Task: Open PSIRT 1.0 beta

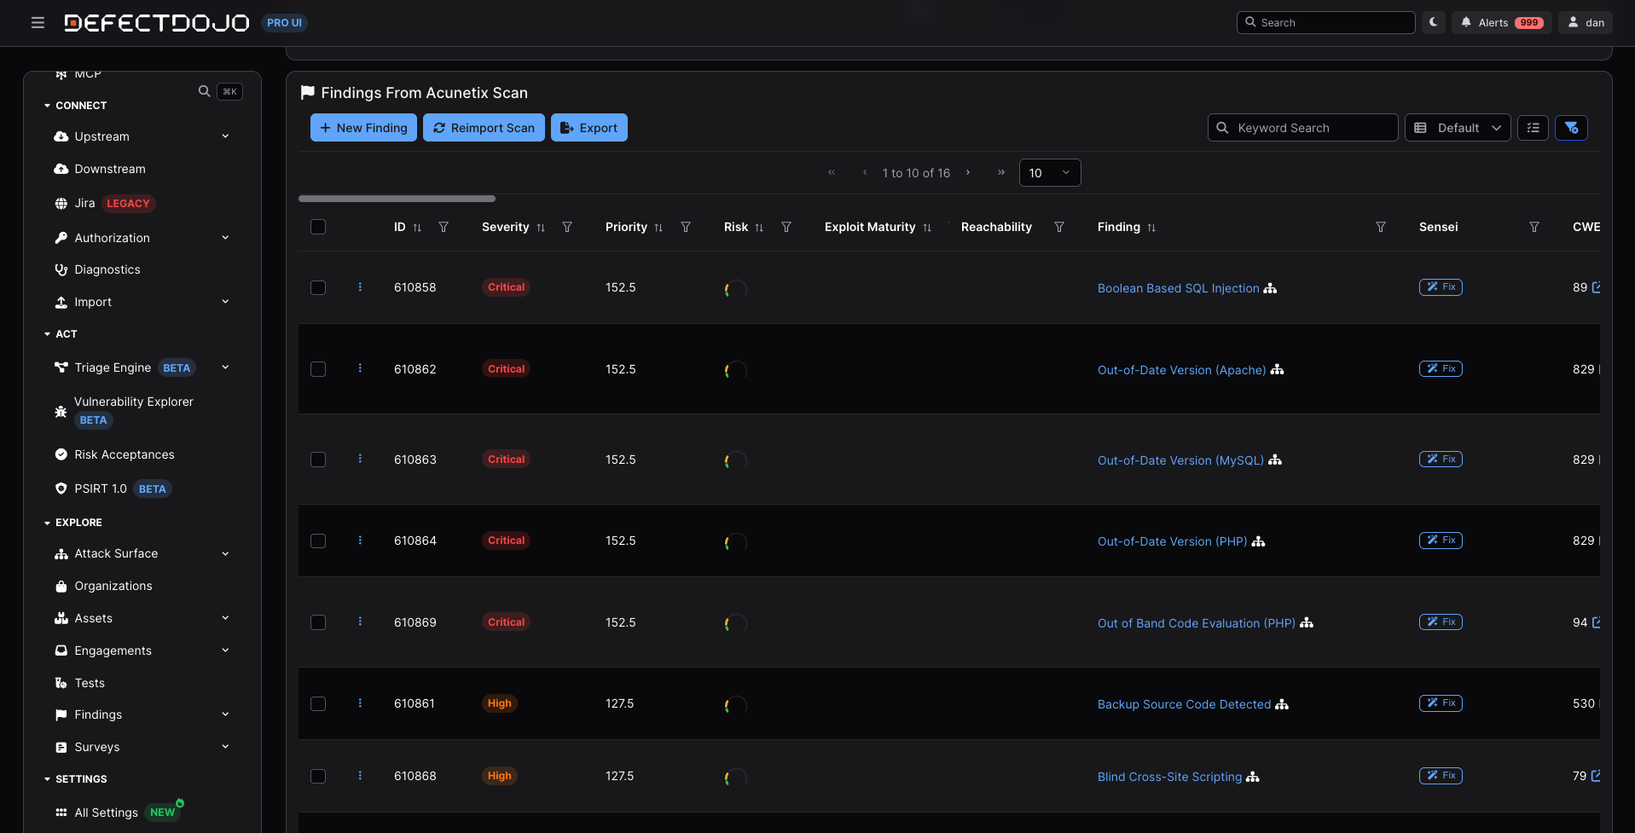Action: click(113, 489)
